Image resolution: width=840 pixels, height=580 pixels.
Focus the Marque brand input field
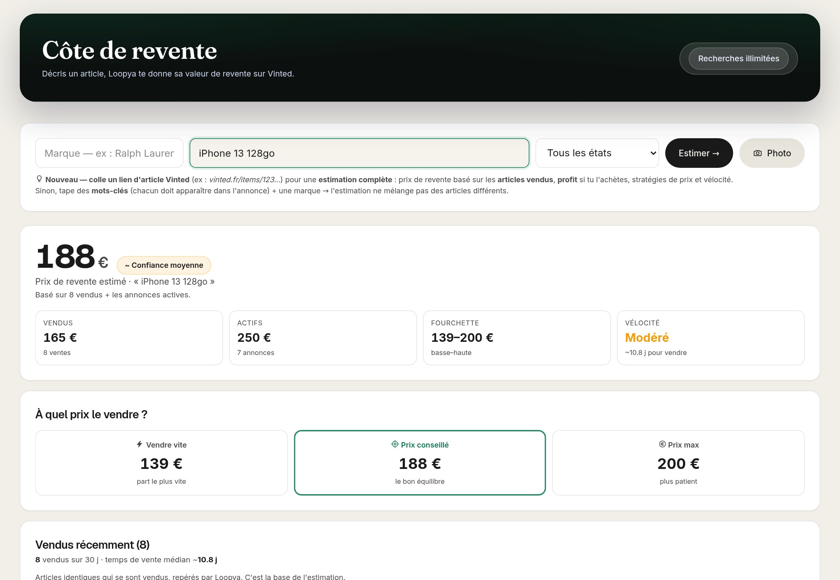(x=109, y=153)
